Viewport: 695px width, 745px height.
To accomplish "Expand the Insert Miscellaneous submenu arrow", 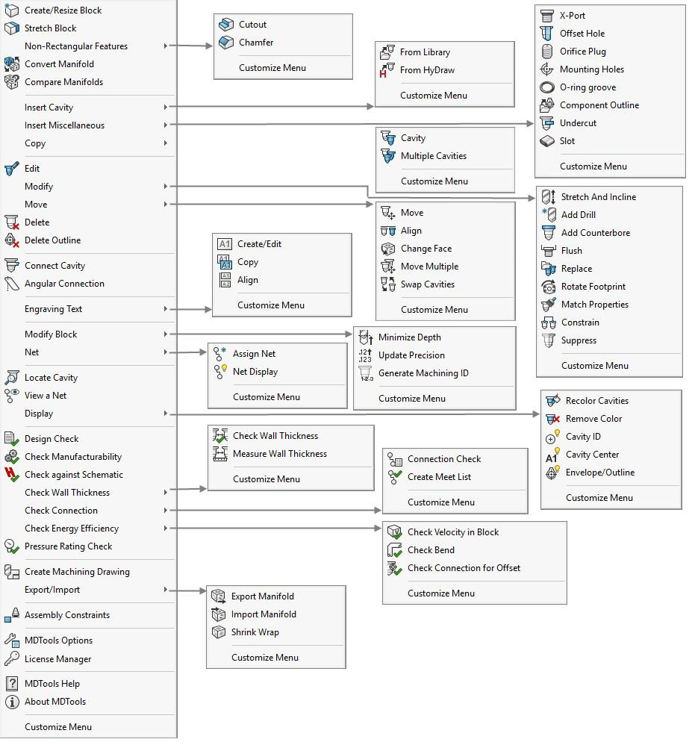I will 165,125.
